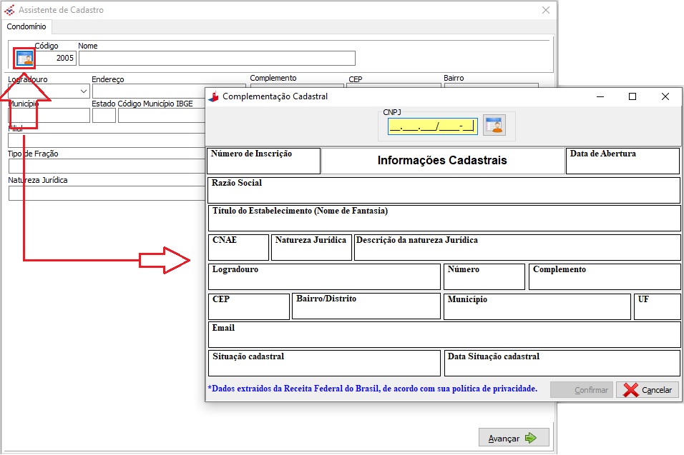The image size is (684, 455).
Task: Click the registration card icon beside Código
Action: [25, 59]
